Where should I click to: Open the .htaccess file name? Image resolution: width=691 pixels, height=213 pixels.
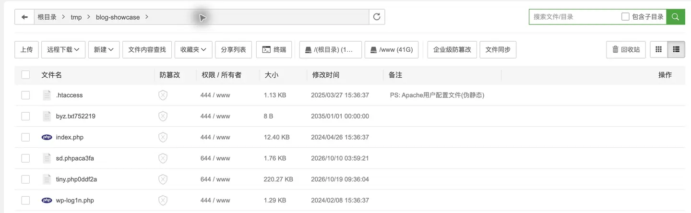tap(69, 95)
